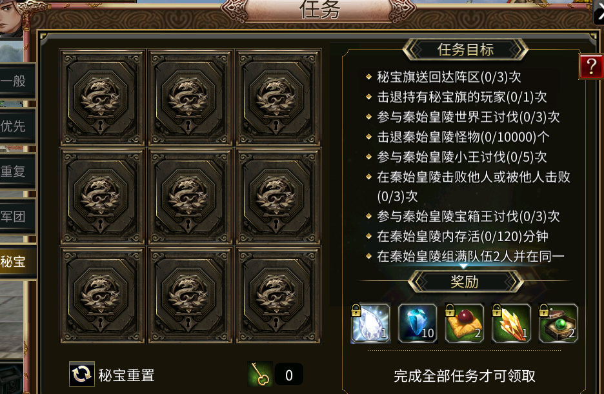Switch to the 重复 tab
The width and height of the screenshot is (604, 394).
[x=17, y=172]
